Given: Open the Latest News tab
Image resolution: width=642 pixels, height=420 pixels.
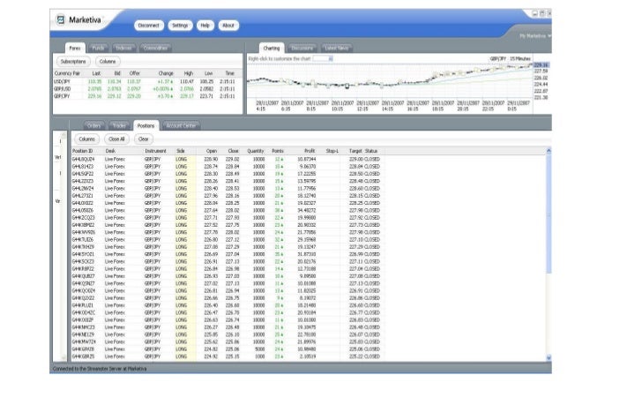Looking at the screenshot, I should pyautogui.click(x=337, y=48).
